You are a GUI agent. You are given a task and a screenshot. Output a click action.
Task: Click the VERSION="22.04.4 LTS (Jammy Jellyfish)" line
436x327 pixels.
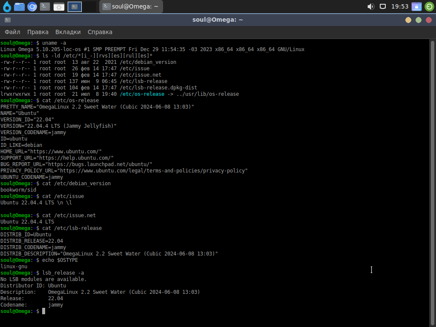tap(58, 126)
